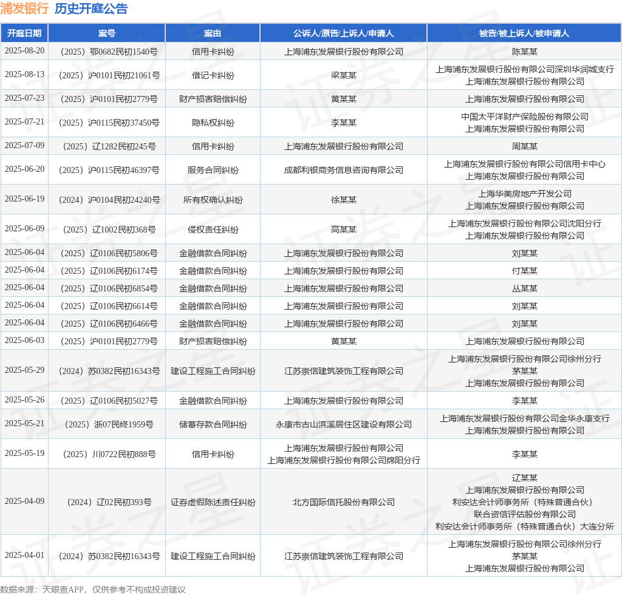
Task: Click case cause 服务合同纠纷
Action: pos(213,170)
